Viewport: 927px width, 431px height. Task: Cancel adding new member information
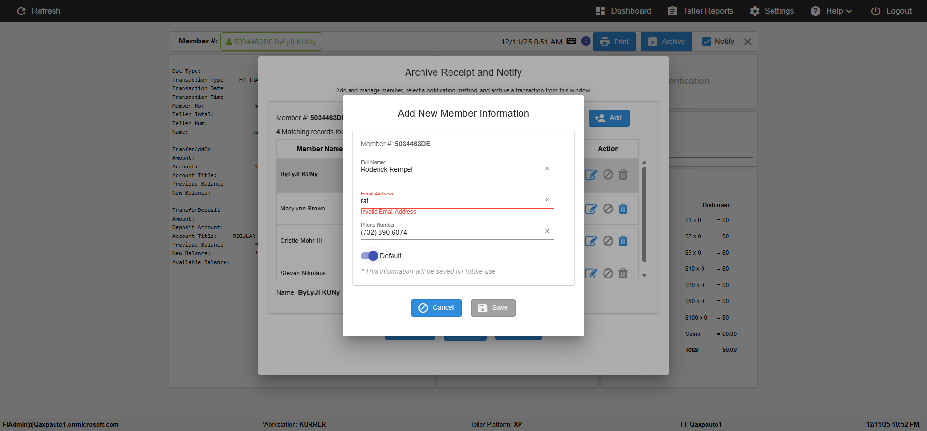436,308
